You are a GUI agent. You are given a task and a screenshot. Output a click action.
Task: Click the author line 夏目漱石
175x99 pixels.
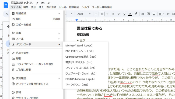coord(83,35)
